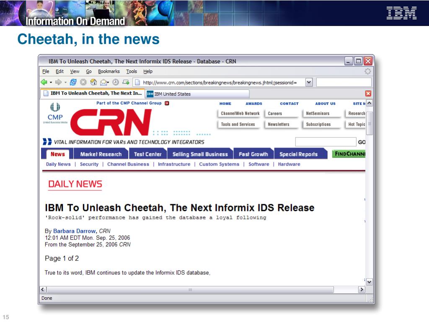Click the browser throbber activity icon
The image size is (429, 322).
click(368, 71)
